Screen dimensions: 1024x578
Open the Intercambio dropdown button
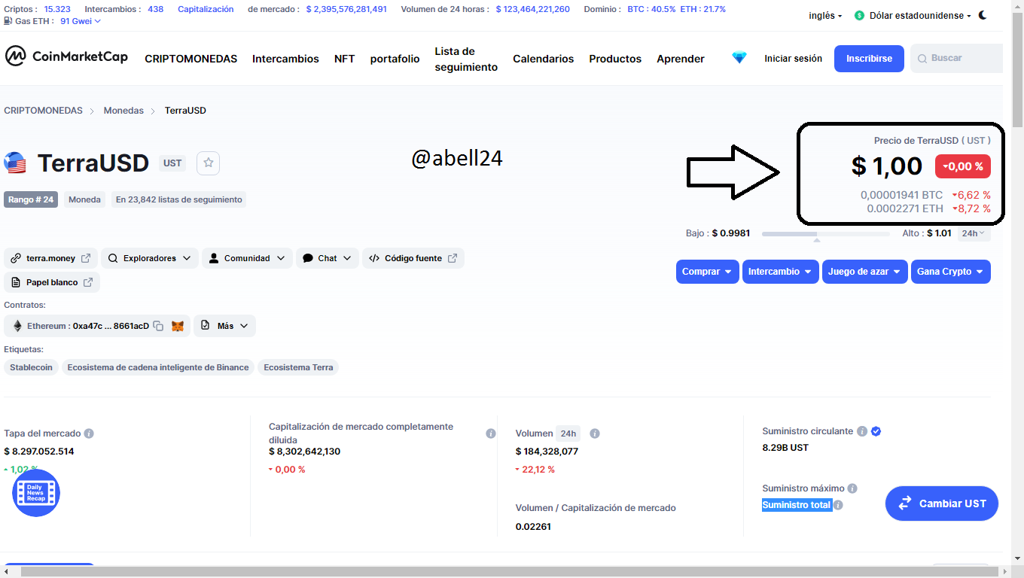[781, 272]
